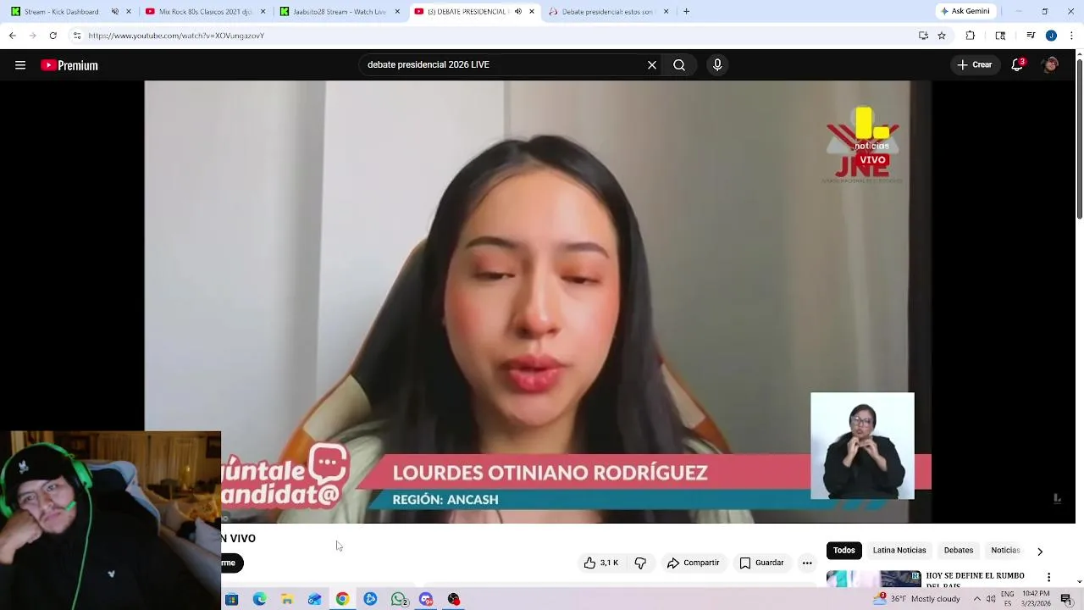
Task: Install or cast page icon in address bar
Action: click(923, 36)
